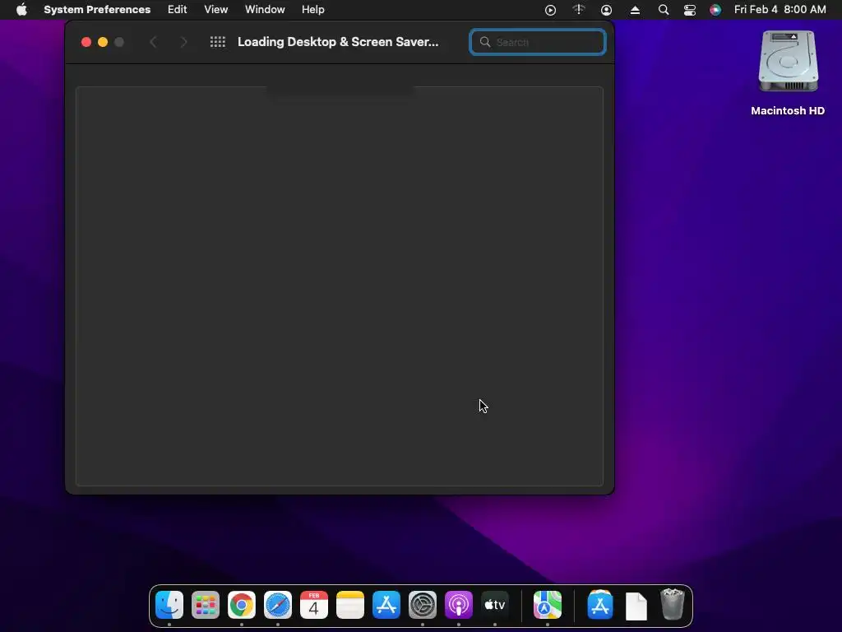Viewport: 842px width, 632px height.
Task: Click the Show All grid icon
Action: [217, 42]
